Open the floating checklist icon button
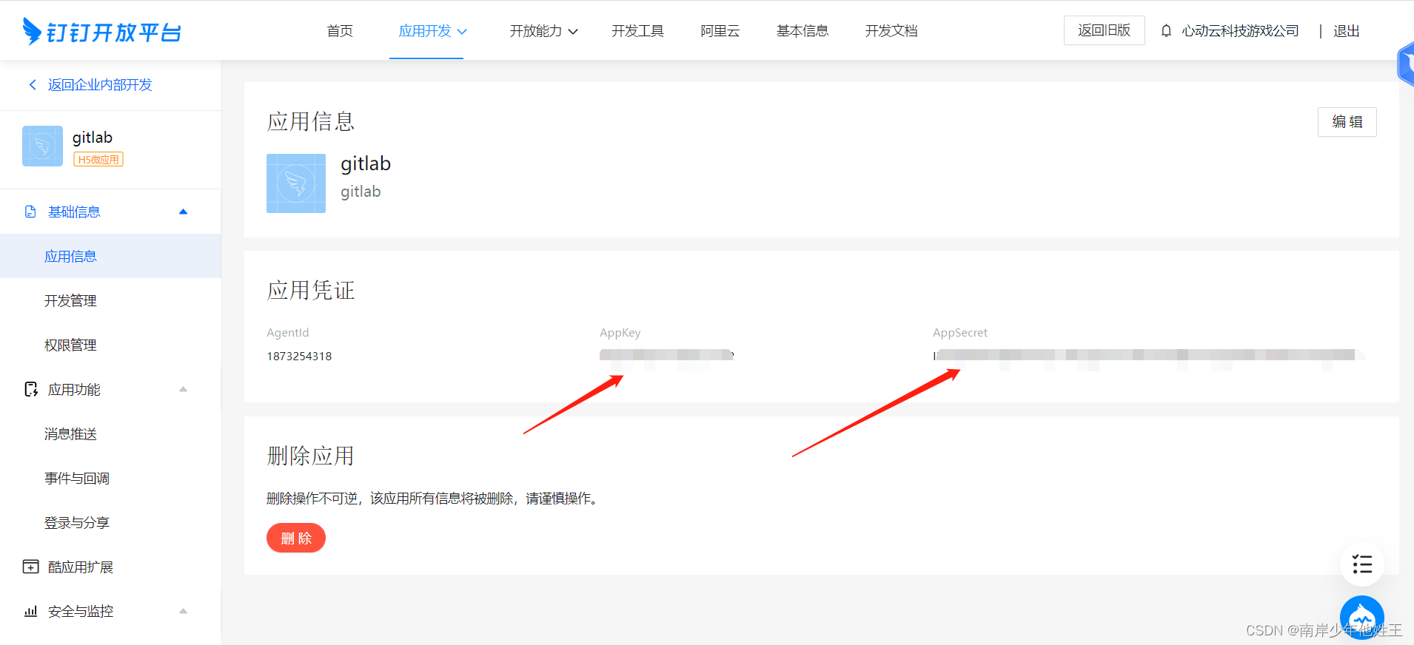 coord(1362,564)
